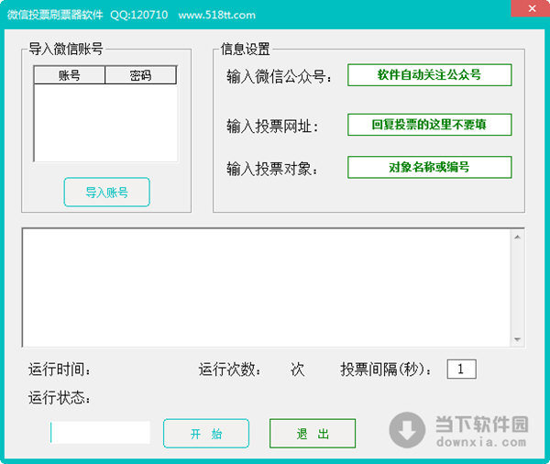
Task: Exit the app via 退出 button
Action: (x=313, y=433)
